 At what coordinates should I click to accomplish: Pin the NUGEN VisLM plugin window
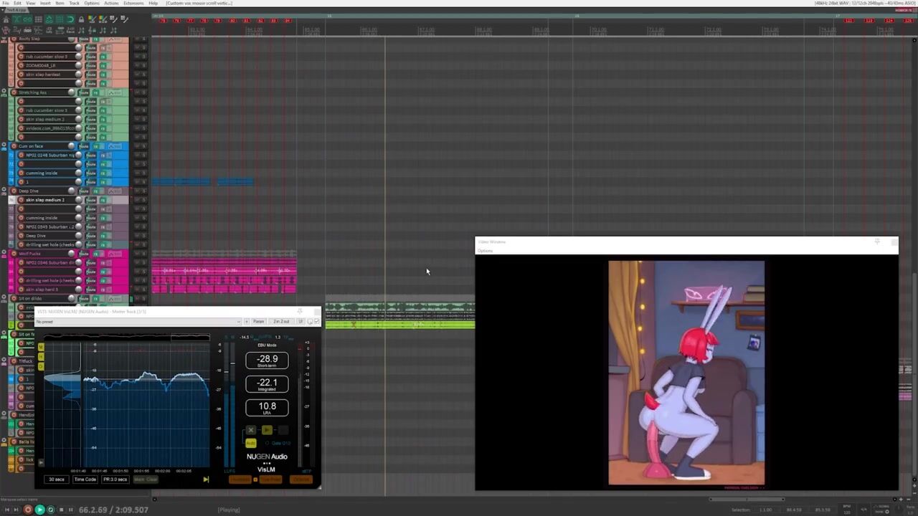click(x=300, y=312)
